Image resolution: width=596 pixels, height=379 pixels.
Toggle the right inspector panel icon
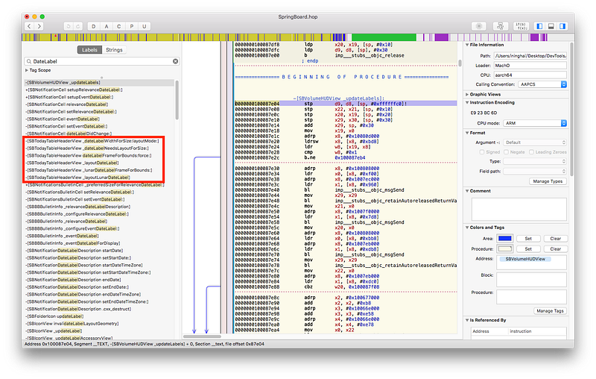562,26
